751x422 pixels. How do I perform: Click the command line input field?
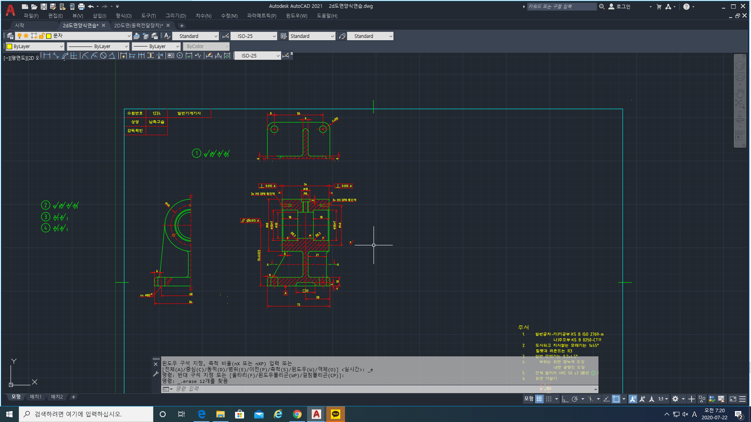[x=379, y=389]
